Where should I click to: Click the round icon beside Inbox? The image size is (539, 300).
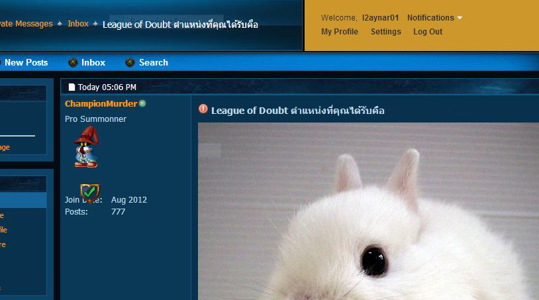73,62
